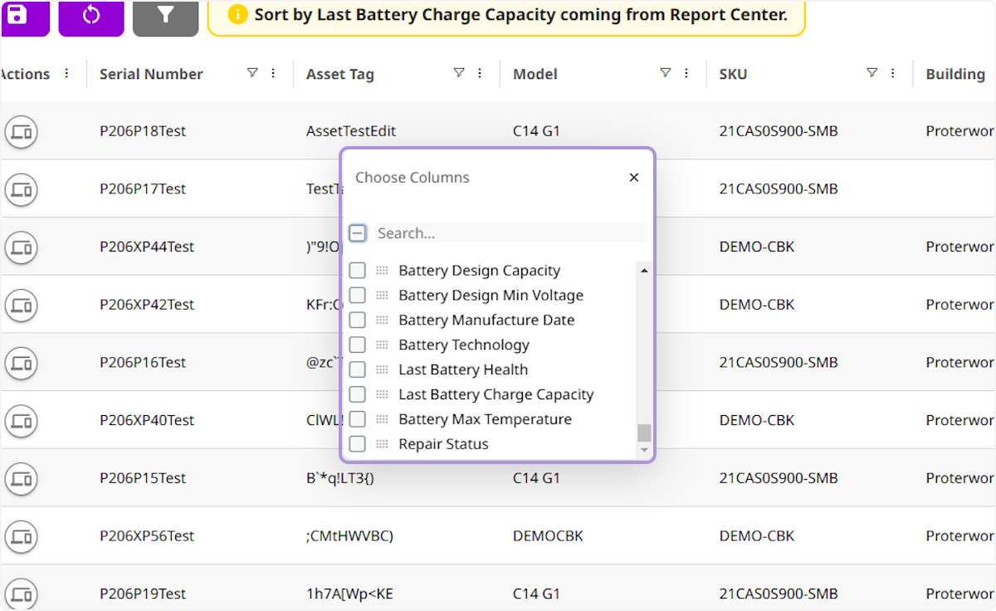Close the Choose Columns popup

point(634,178)
